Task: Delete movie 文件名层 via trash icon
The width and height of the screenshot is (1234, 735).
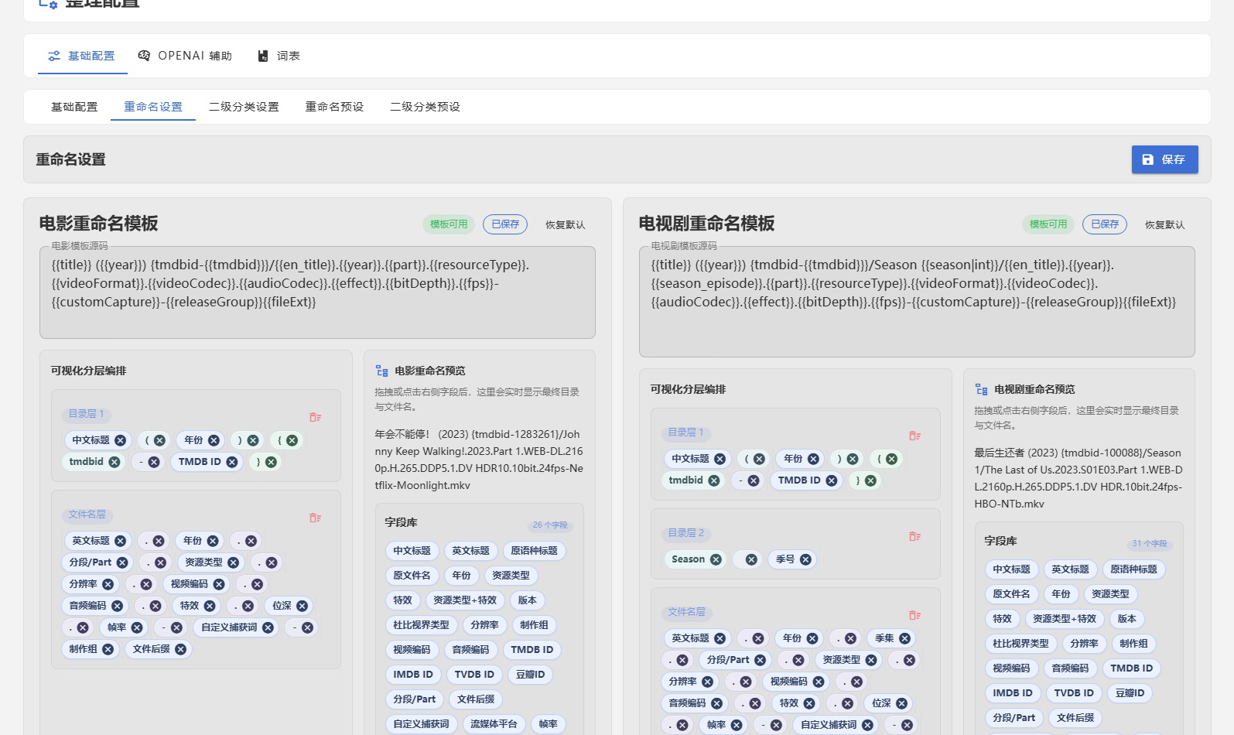Action: tap(315, 518)
